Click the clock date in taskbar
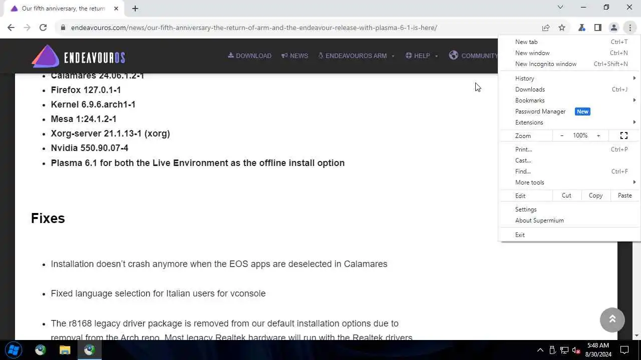The width and height of the screenshot is (641, 360). click(x=598, y=350)
